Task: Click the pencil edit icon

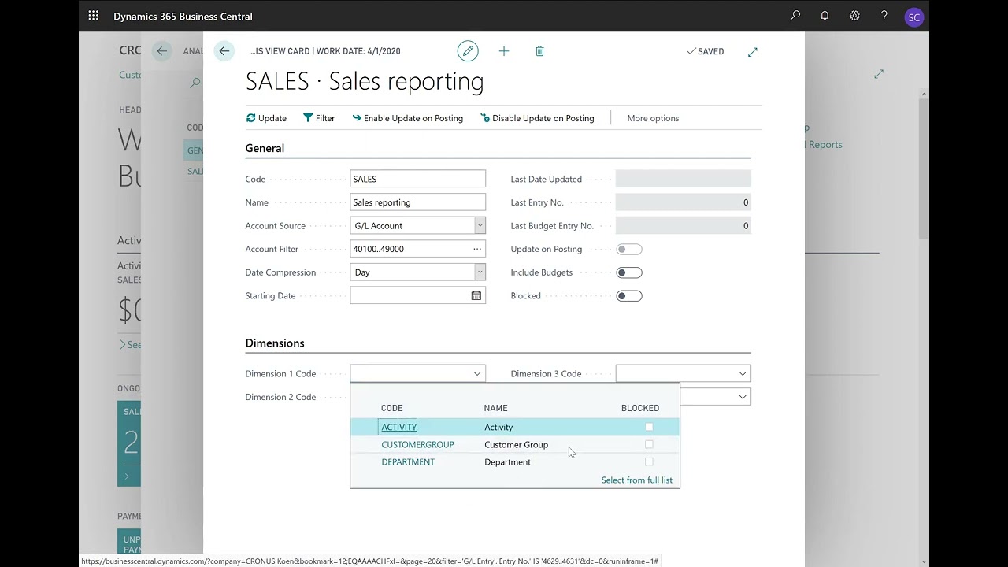Action: tap(468, 51)
